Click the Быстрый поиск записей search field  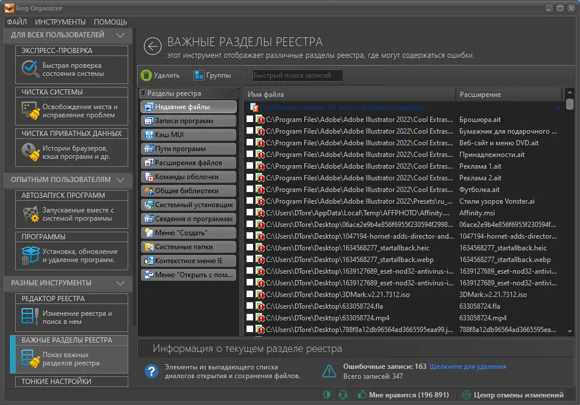[297, 75]
